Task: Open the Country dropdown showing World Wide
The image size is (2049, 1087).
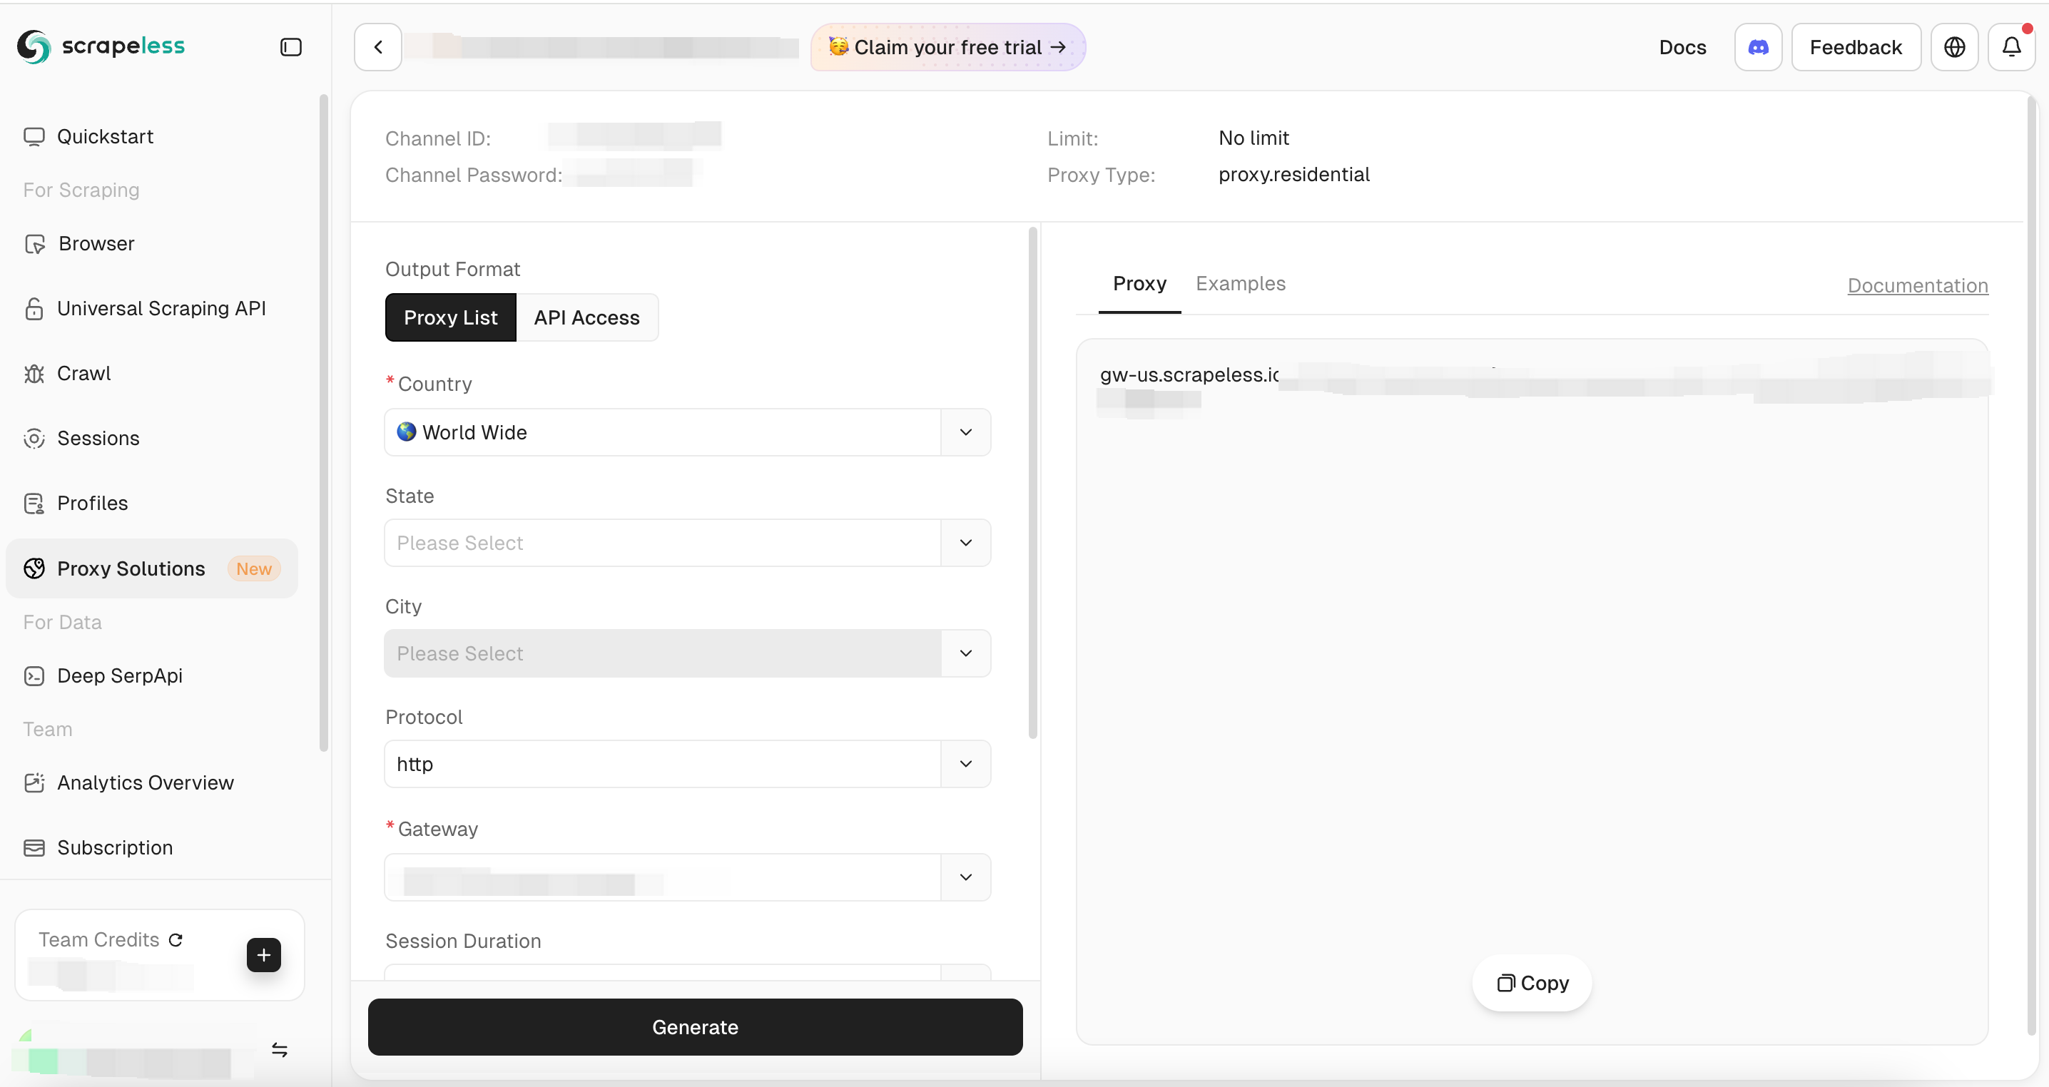Action: pos(687,432)
